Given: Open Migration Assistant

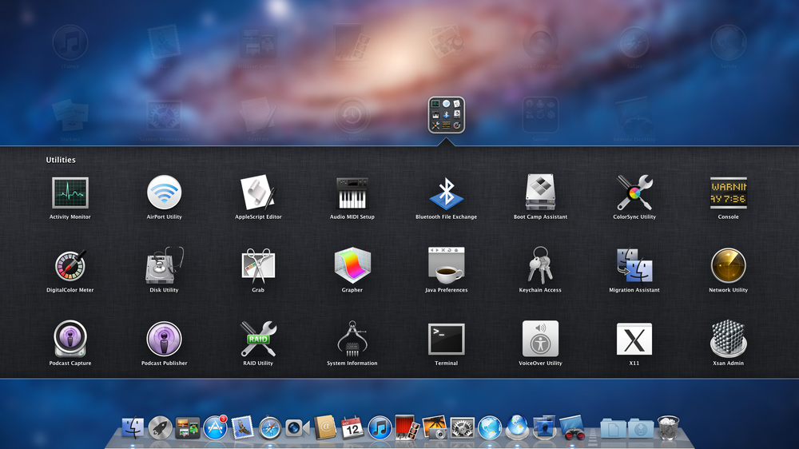Looking at the screenshot, I should 634,265.
